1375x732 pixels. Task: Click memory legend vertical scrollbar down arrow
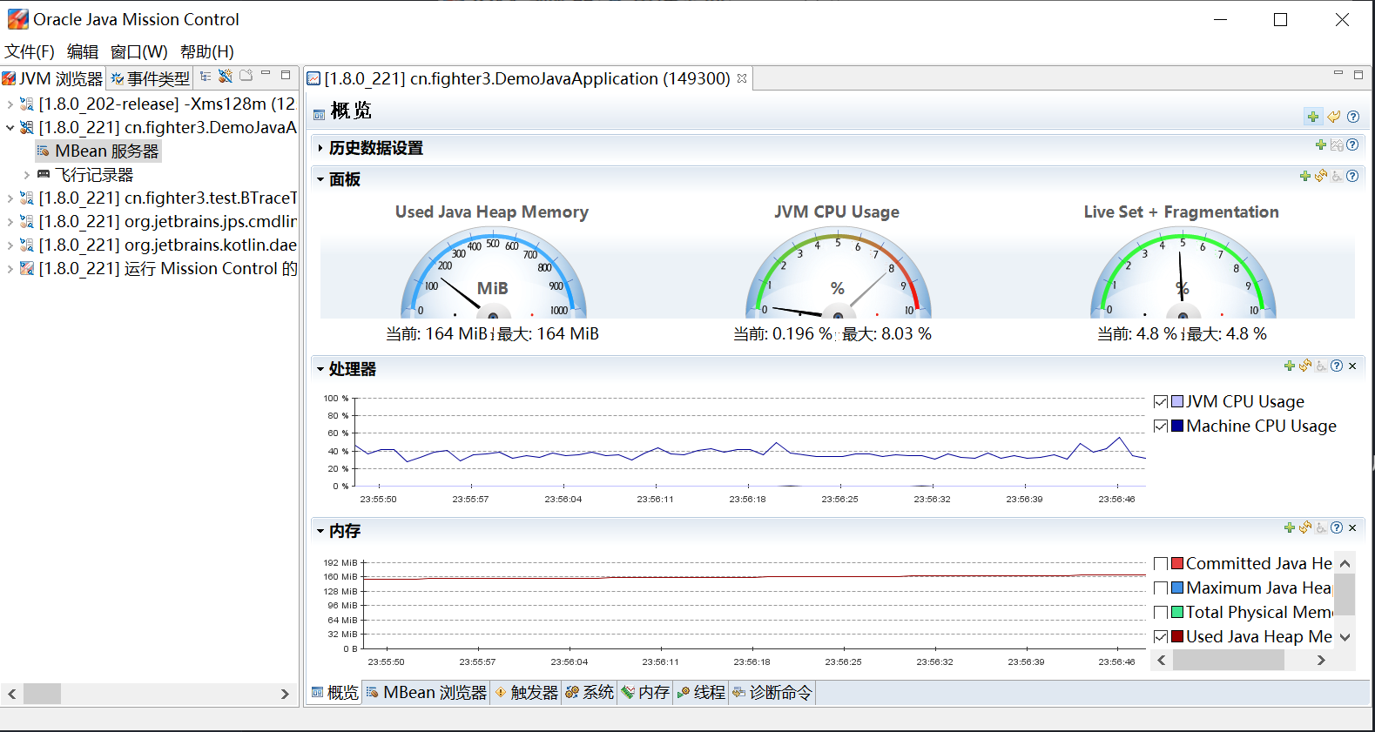coord(1345,637)
